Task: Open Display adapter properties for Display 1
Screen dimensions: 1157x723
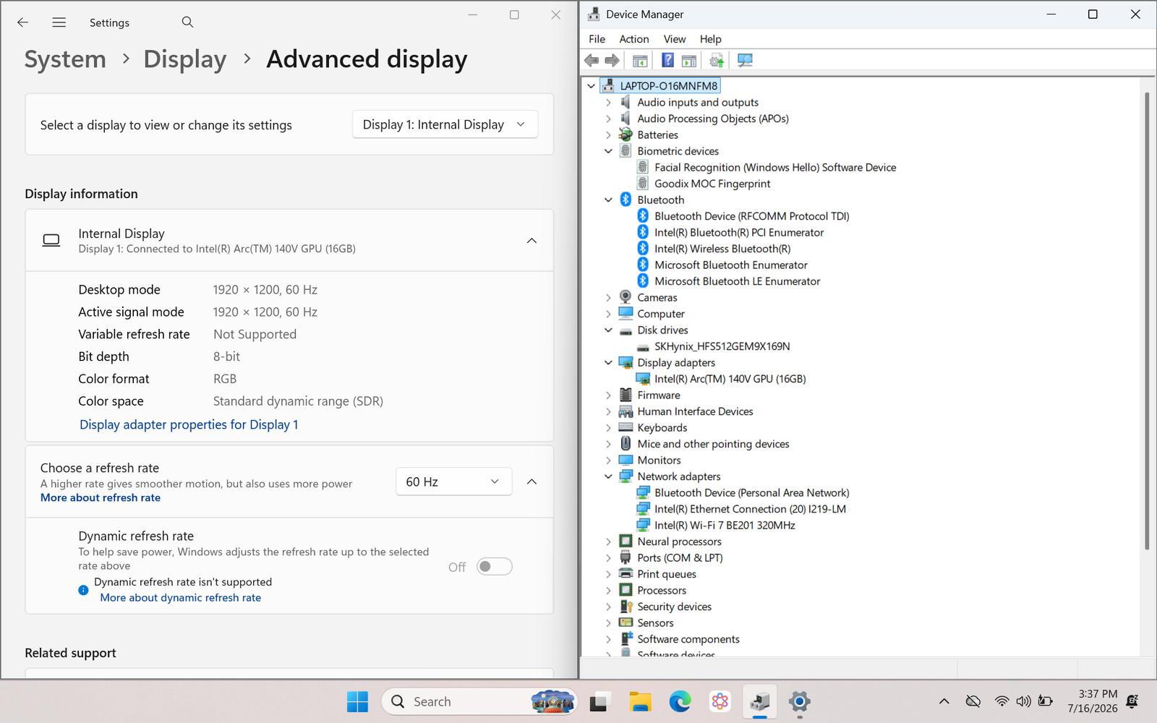Action: tap(189, 424)
